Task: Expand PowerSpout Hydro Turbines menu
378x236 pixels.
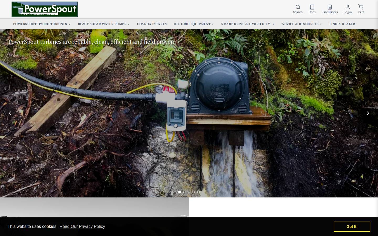Action: coord(42,24)
